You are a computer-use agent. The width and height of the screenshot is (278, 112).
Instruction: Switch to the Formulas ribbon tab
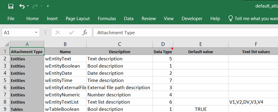[107, 19]
